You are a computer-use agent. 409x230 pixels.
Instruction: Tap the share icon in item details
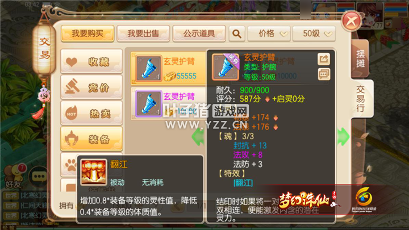coord(324,59)
